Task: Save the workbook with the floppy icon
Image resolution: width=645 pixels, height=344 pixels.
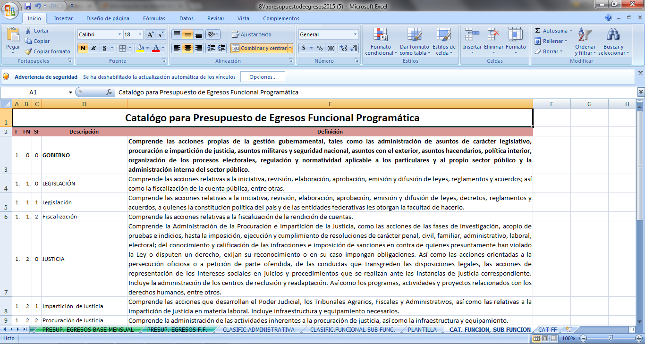Action: (27, 7)
